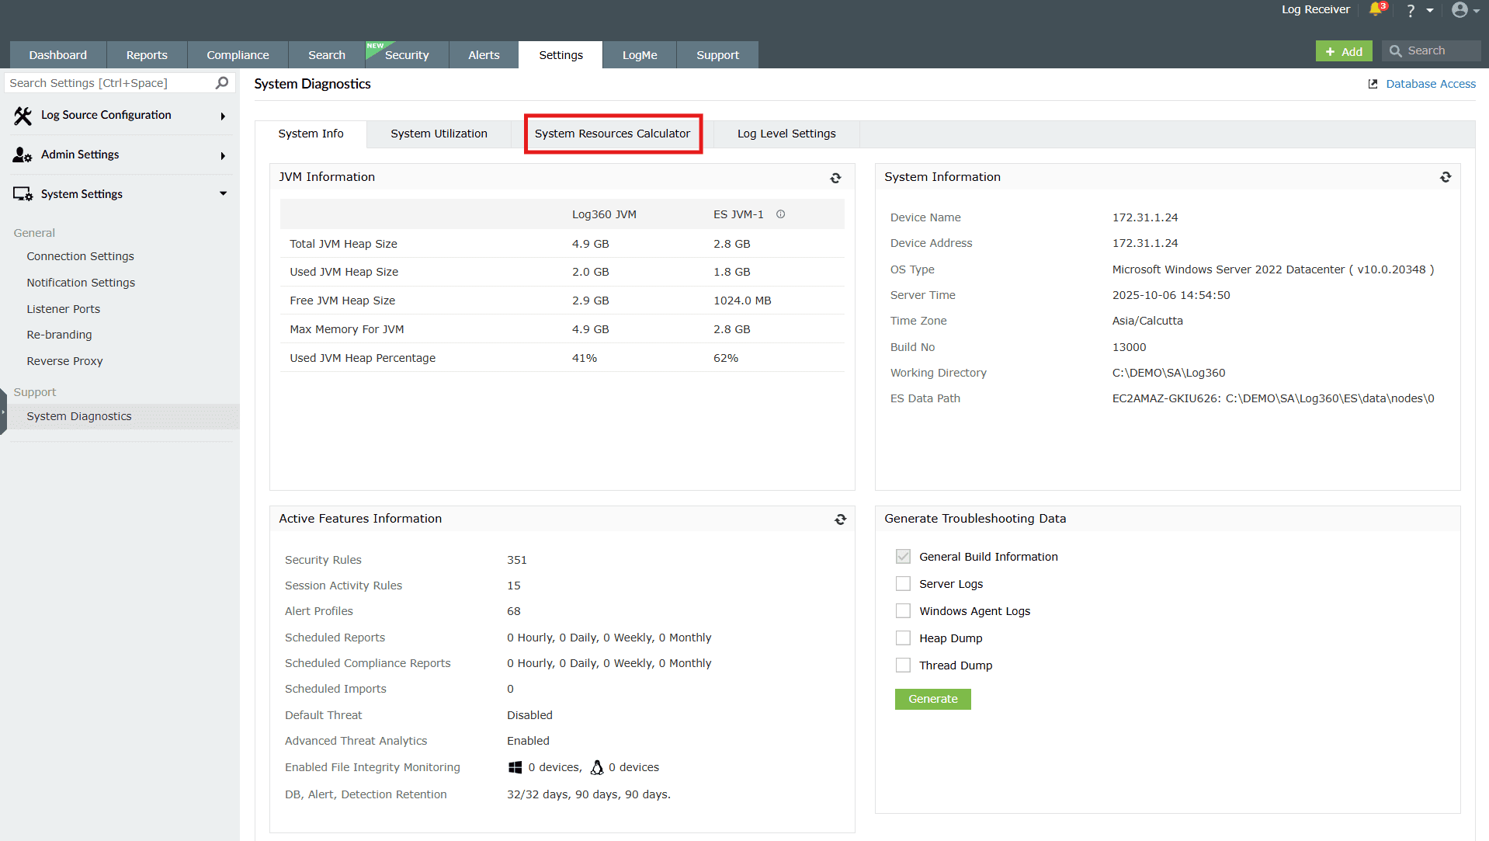1489x841 pixels.
Task: Click the Alert Profiles value 68
Action: pos(513,611)
